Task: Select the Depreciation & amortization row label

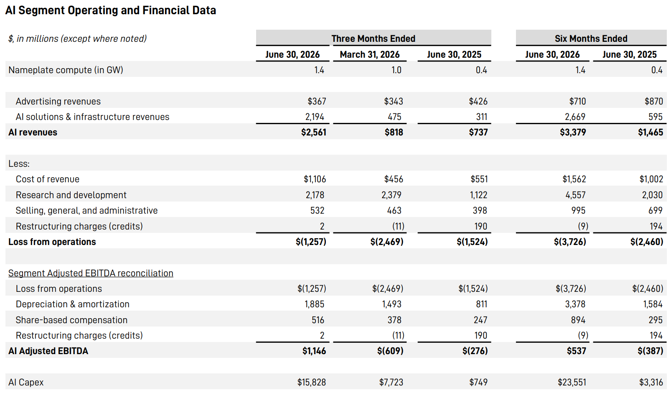Action: click(73, 304)
